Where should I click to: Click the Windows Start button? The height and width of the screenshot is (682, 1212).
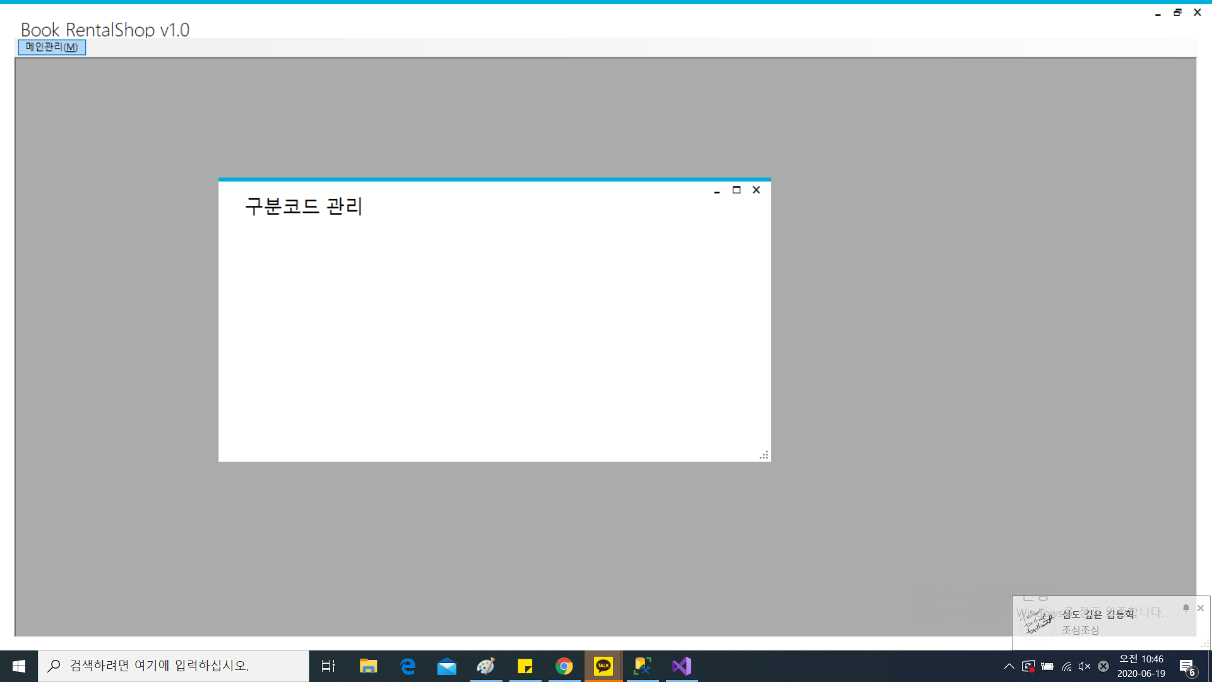[x=19, y=666]
